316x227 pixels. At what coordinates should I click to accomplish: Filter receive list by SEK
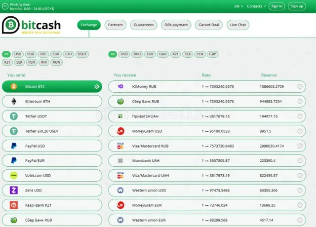(188, 54)
